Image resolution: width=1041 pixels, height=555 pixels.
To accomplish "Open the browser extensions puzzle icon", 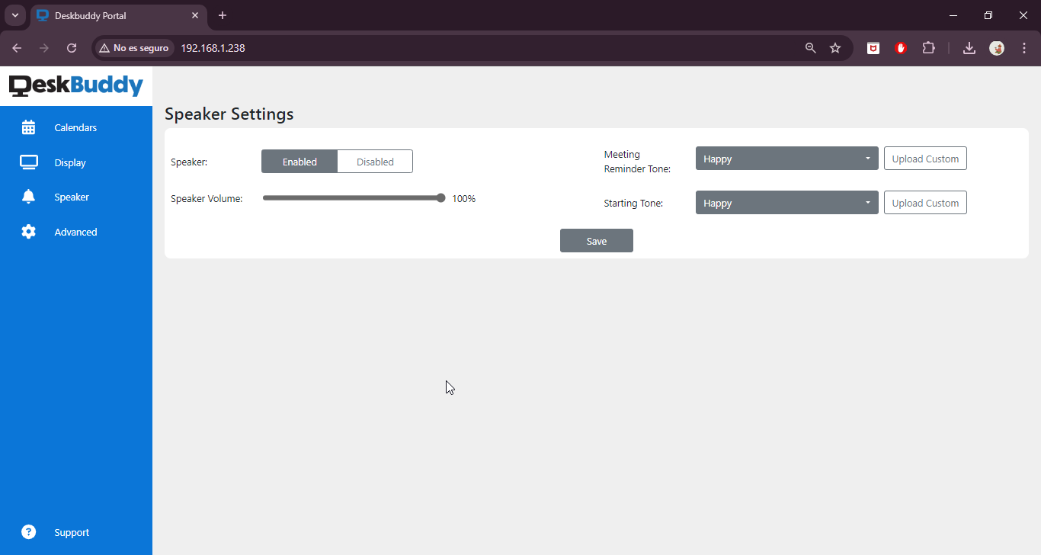I will coord(928,48).
